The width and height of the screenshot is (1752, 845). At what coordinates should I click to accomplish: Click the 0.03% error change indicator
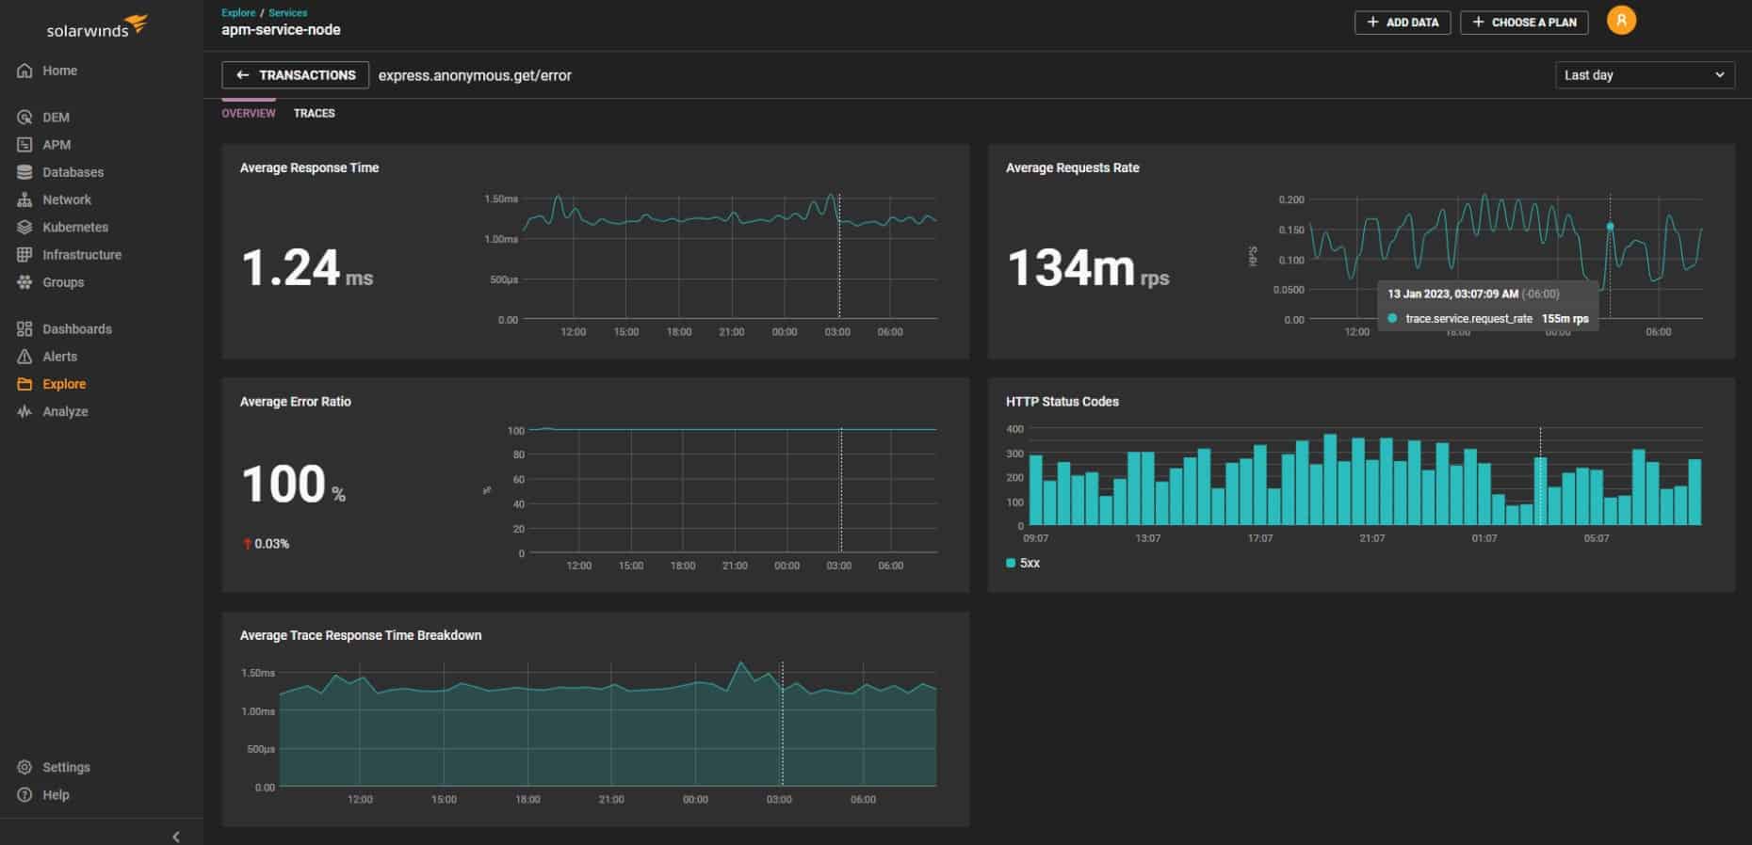(267, 544)
